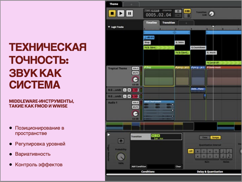This screenshot has height=182, width=242.
Task: Select playlist entry A in Multi Instrument
Action: [173, 105]
